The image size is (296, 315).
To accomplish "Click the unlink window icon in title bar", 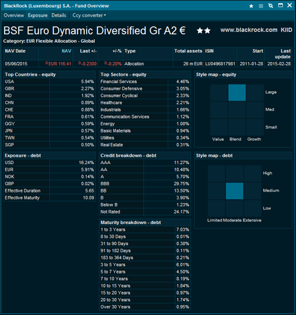I will pos(270,6).
